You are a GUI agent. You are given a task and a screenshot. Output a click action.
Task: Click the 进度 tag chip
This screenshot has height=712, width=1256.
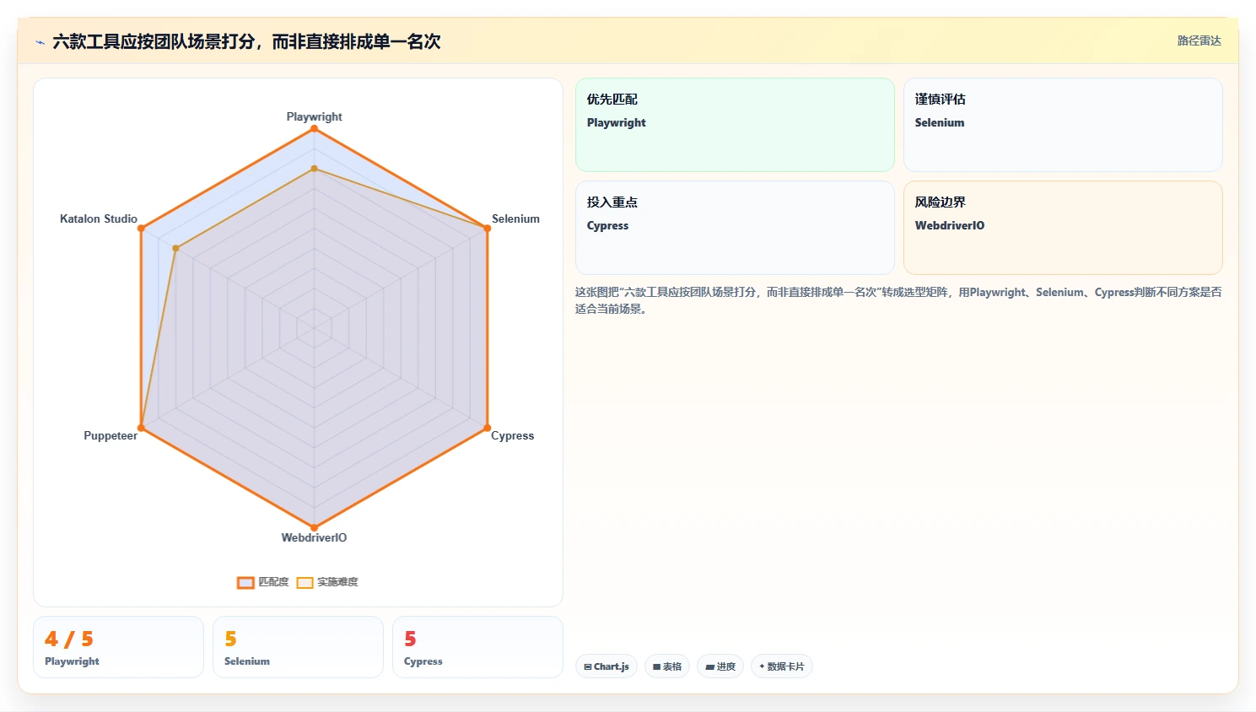pos(720,666)
